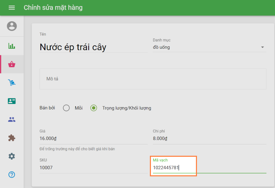Open the employees ID card icon

(x=12, y=101)
